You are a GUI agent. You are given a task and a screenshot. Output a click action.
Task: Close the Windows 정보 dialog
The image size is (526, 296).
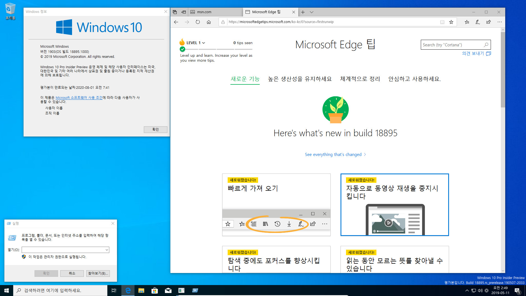[x=165, y=12]
